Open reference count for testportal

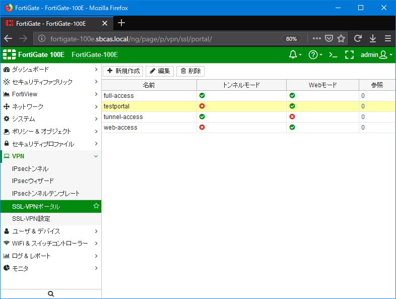click(363, 106)
